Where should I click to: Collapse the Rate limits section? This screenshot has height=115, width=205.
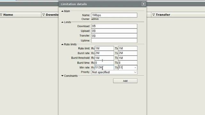click(x=62, y=44)
